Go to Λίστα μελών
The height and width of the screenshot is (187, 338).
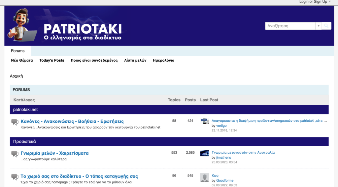[135, 60]
